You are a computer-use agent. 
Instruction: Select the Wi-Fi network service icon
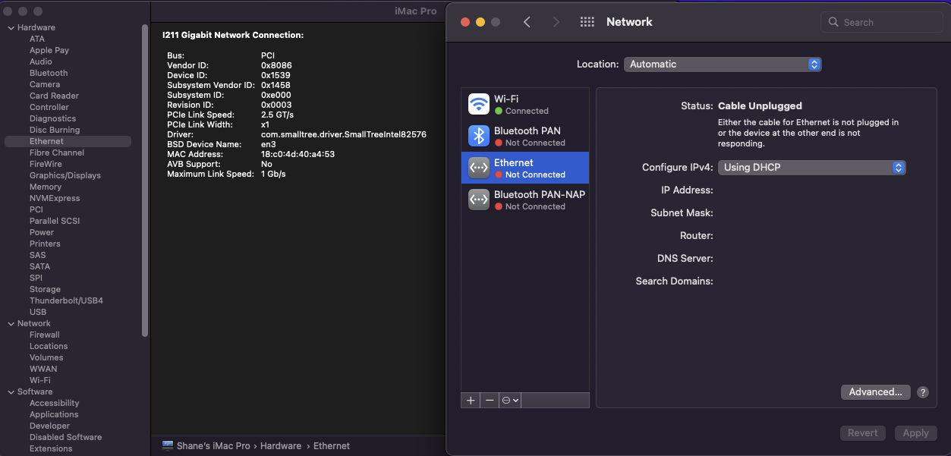pyautogui.click(x=479, y=104)
